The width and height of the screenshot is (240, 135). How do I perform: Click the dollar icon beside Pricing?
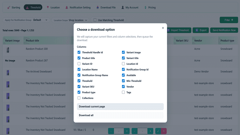click(146, 8)
